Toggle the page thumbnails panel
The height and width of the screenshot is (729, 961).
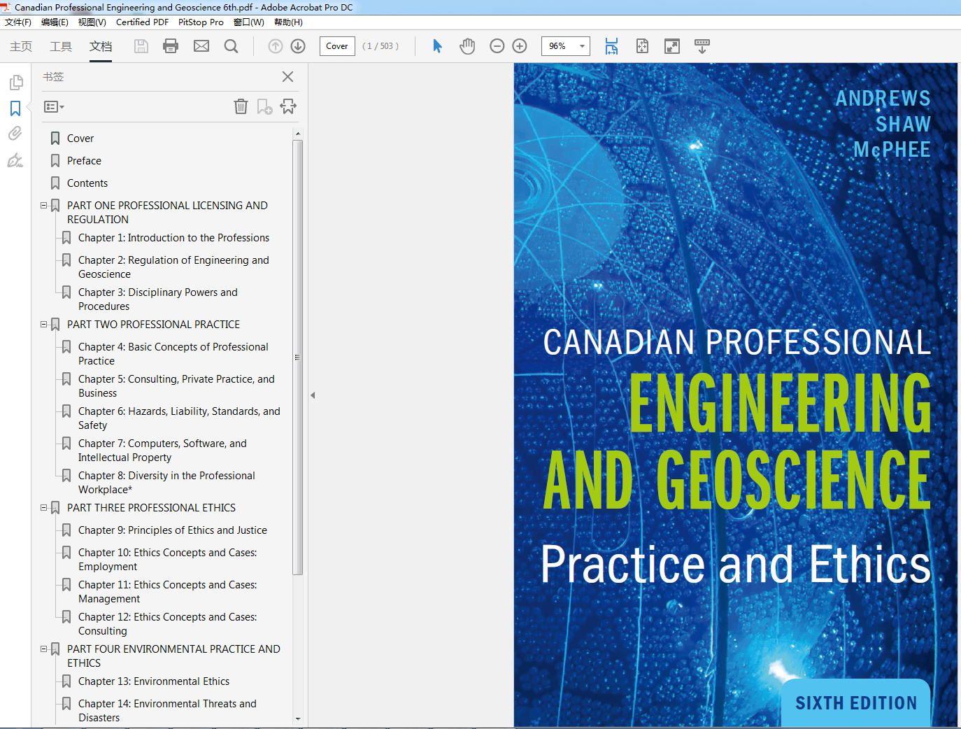[x=15, y=82]
